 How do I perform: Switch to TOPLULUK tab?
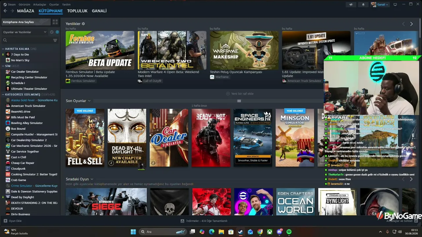click(x=77, y=11)
